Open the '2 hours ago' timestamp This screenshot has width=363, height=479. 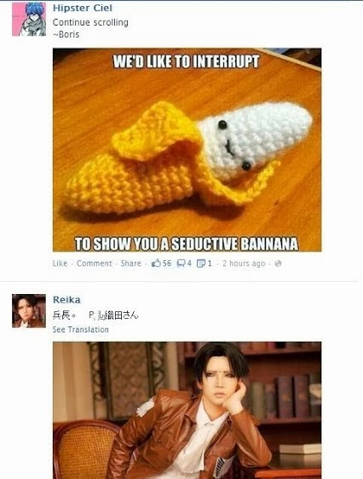(x=244, y=263)
